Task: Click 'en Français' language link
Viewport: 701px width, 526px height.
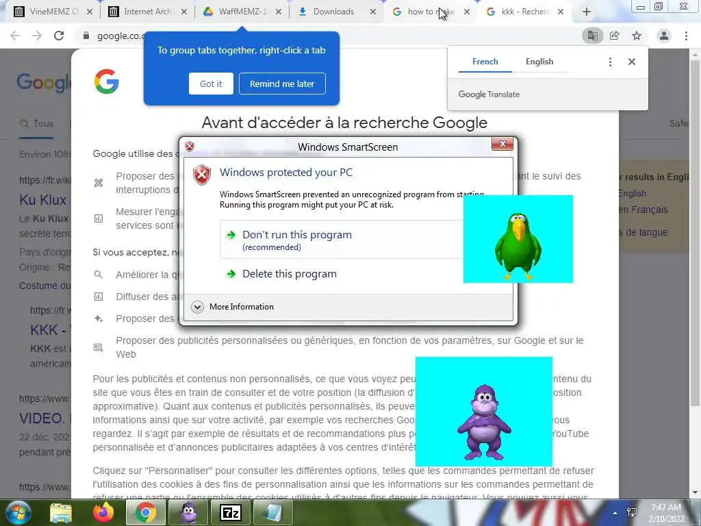Action: click(x=643, y=210)
